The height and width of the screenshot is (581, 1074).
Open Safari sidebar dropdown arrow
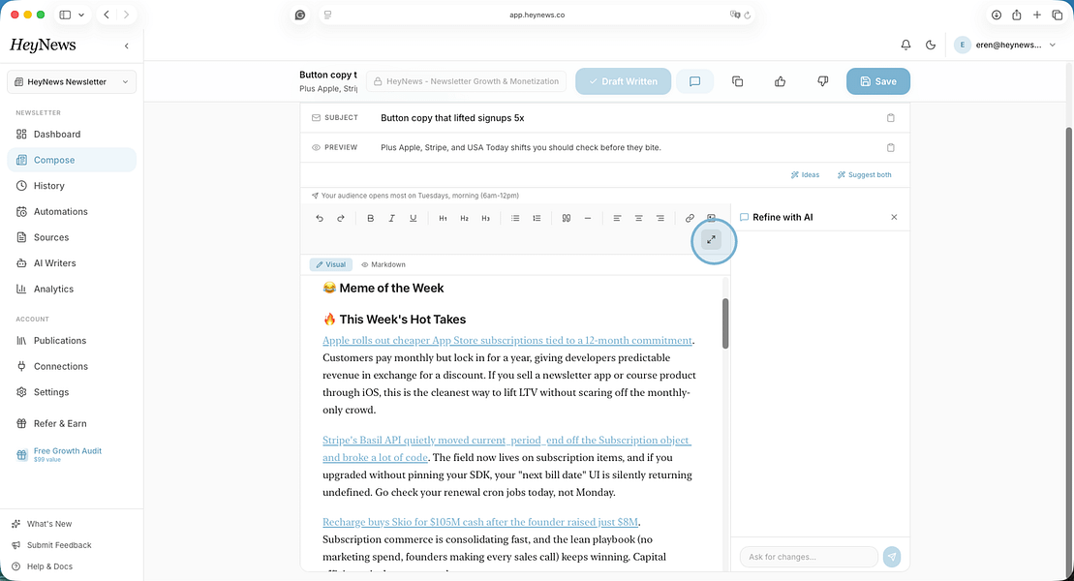coord(80,15)
